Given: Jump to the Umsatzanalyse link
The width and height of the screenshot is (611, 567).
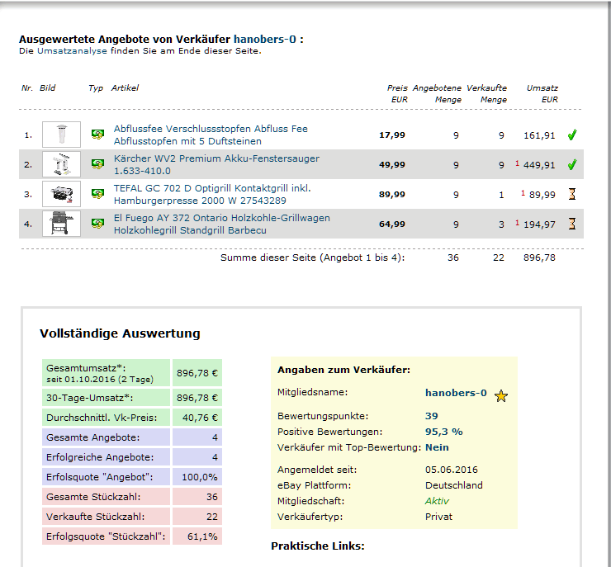Looking at the screenshot, I should tap(72, 51).
